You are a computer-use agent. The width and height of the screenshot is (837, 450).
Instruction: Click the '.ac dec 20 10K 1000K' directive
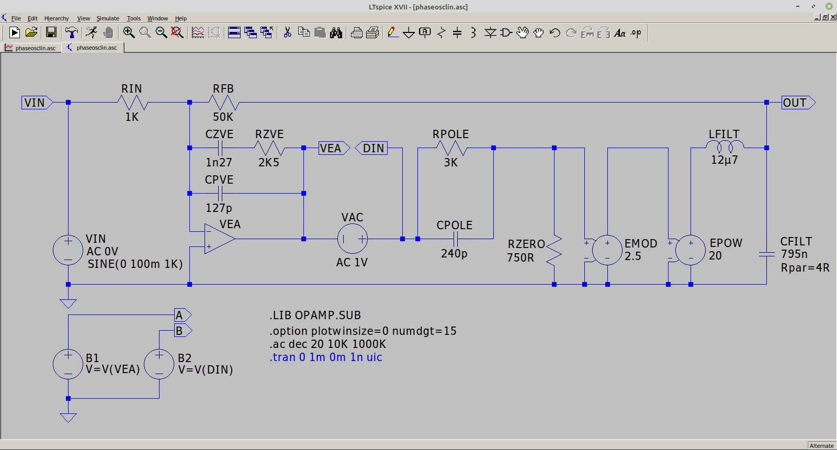pos(328,344)
